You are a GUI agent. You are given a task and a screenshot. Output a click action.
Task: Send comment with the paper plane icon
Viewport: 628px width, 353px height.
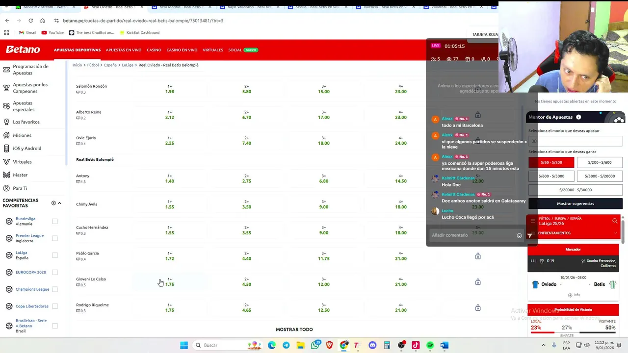[x=529, y=236]
